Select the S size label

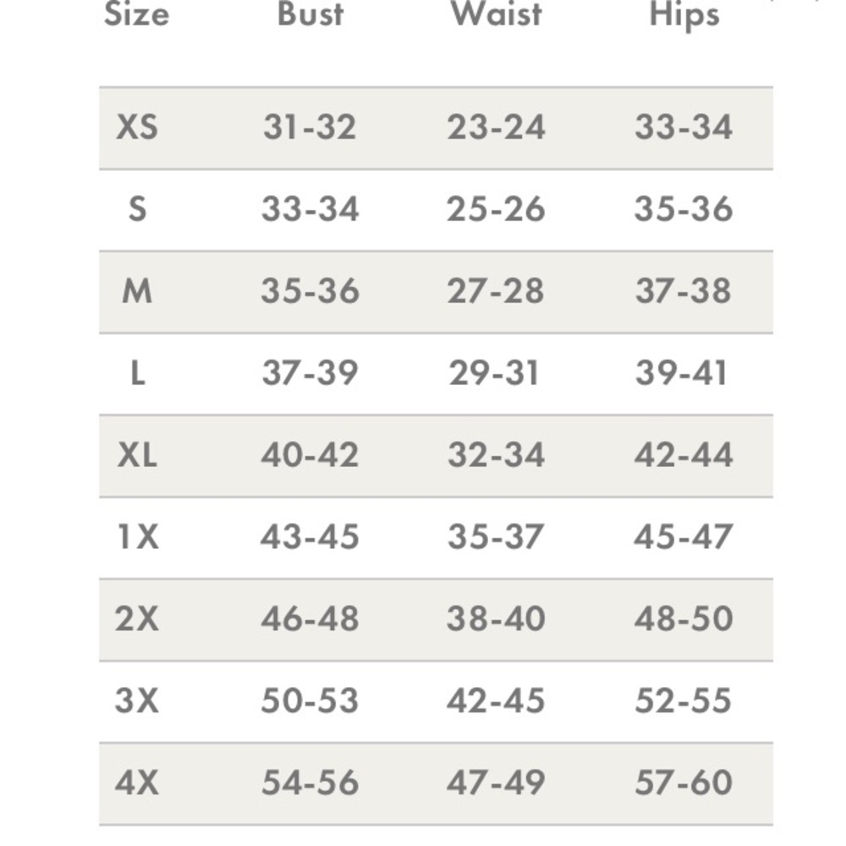[x=137, y=209]
